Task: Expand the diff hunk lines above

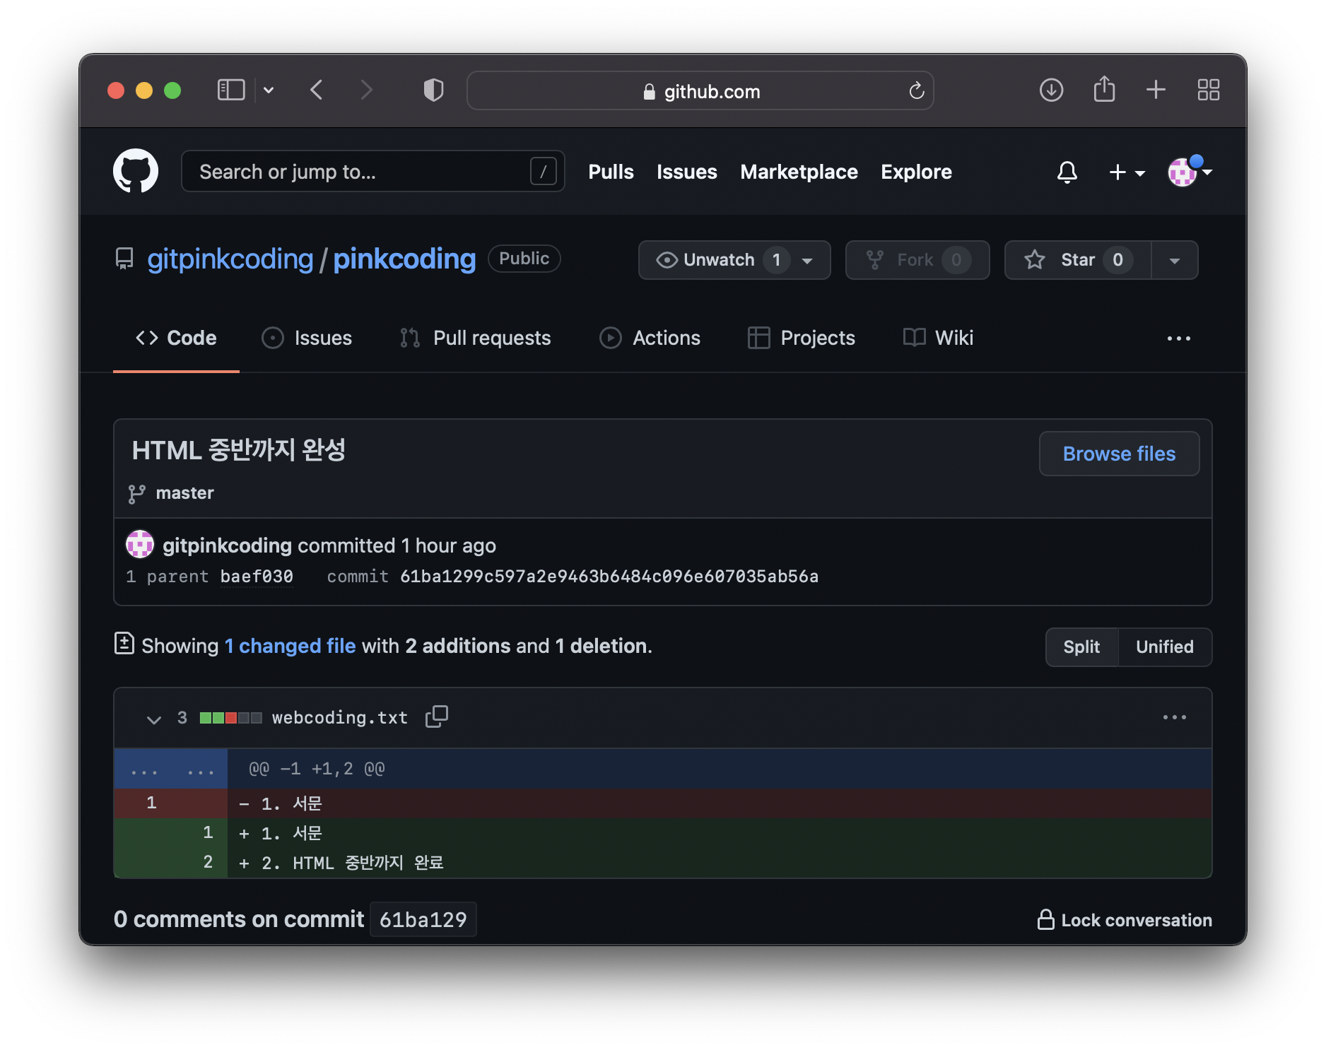Action: (x=171, y=769)
